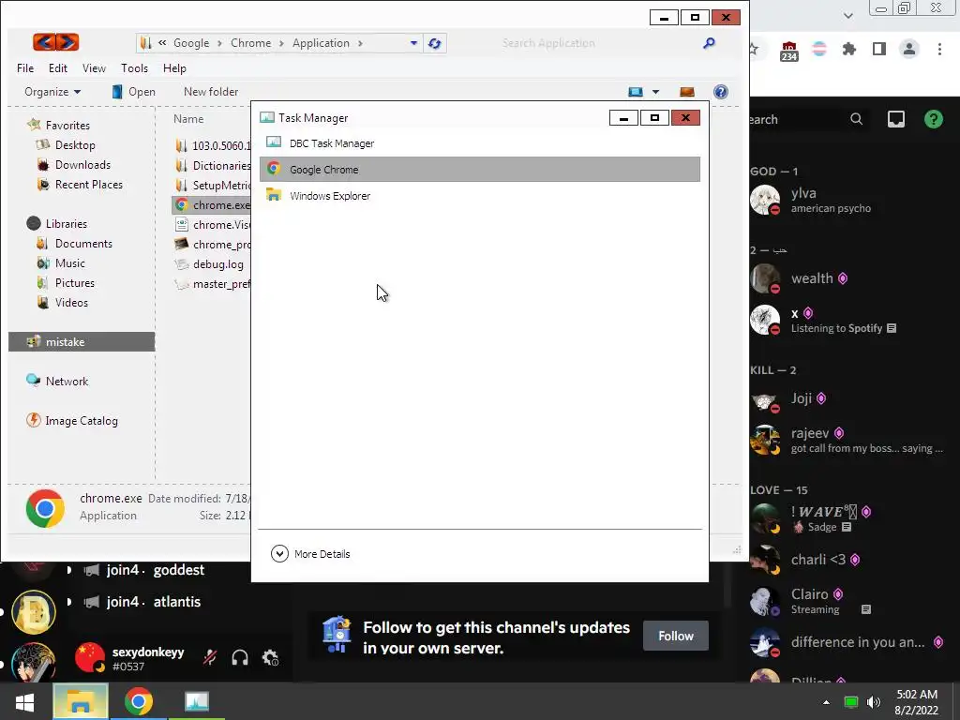This screenshot has width=960, height=720.
Task: Click New folder button
Action: click(211, 92)
